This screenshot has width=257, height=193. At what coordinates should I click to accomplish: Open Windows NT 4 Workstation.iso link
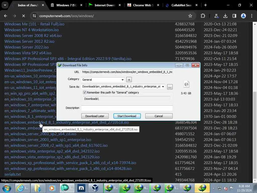coord(32,30)
